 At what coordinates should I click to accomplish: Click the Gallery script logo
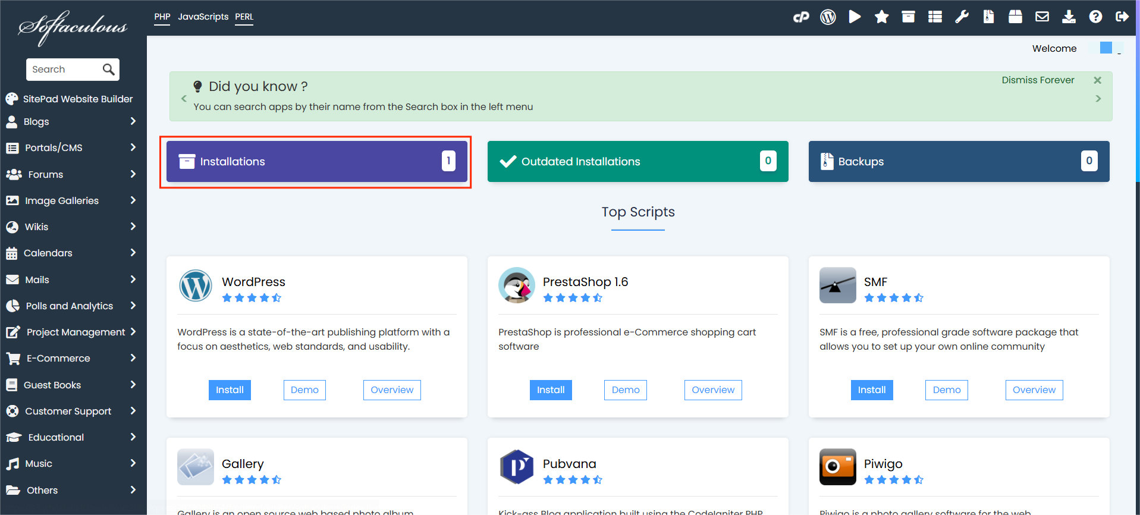pos(196,467)
